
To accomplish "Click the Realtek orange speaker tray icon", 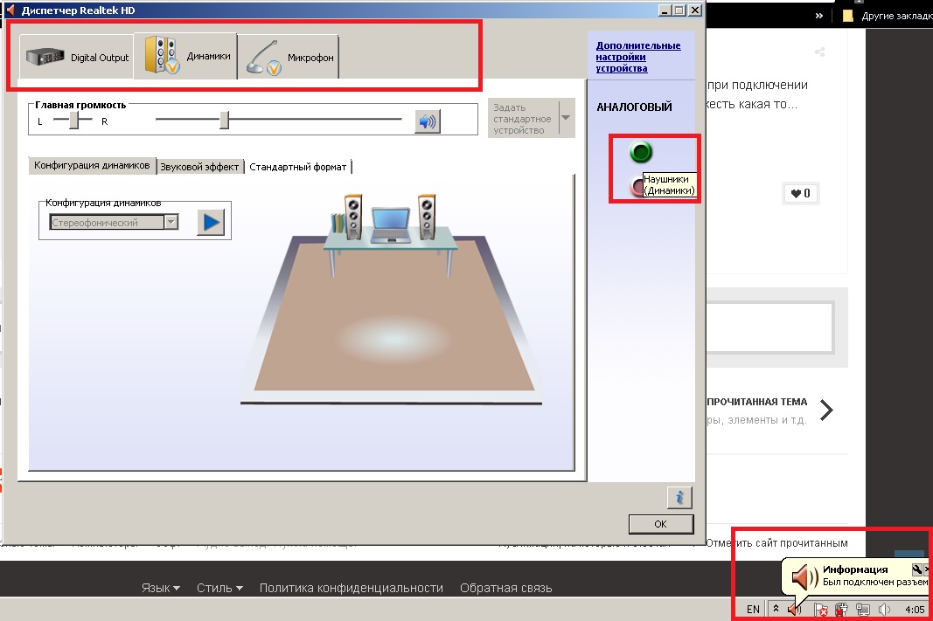I will [x=794, y=610].
